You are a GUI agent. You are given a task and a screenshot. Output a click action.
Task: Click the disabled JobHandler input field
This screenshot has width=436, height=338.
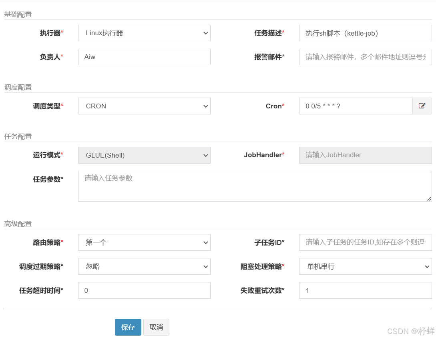[x=366, y=155]
